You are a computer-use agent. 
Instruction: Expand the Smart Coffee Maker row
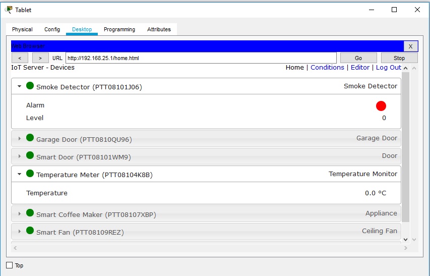point(19,213)
